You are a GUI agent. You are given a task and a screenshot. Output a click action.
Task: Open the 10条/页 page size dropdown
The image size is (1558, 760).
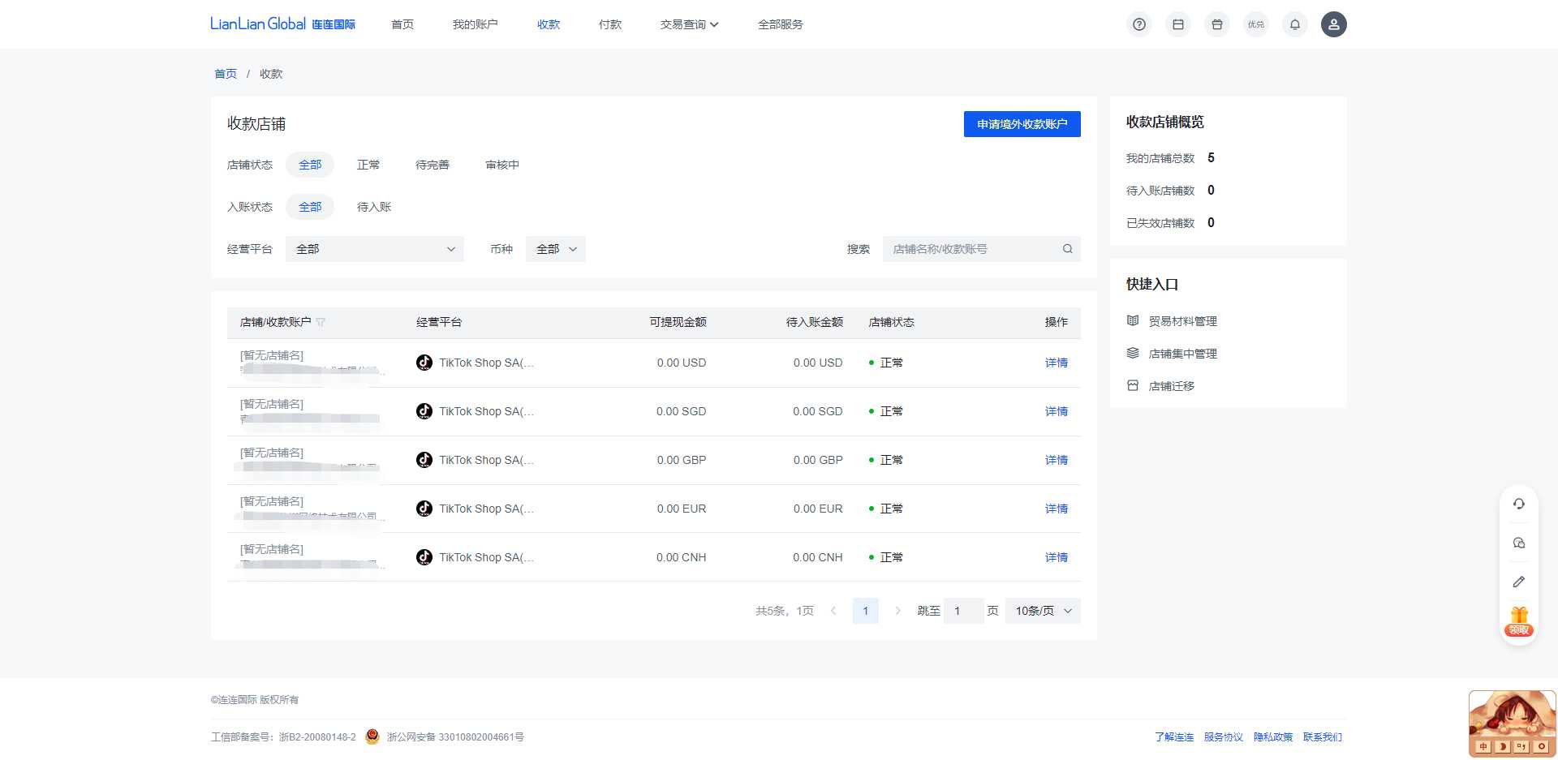pyautogui.click(x=1043, y=611)
